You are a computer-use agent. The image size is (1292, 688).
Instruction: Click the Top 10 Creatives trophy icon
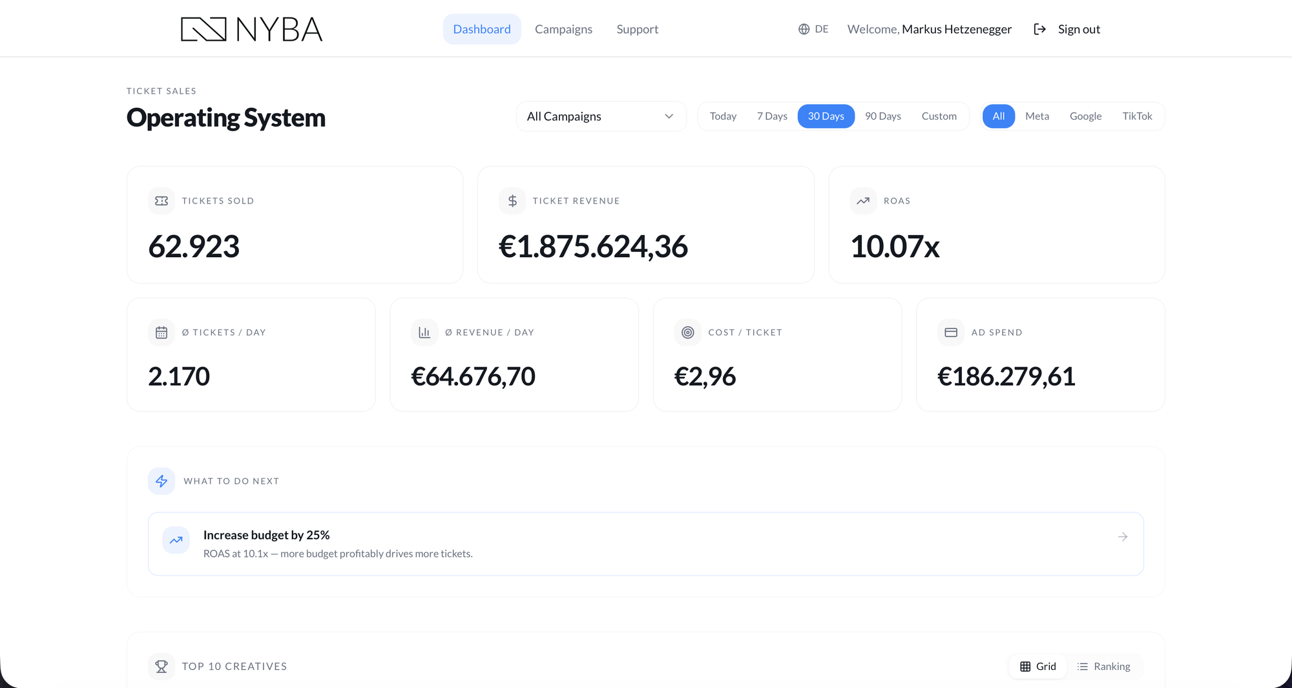tap(161, 666)
